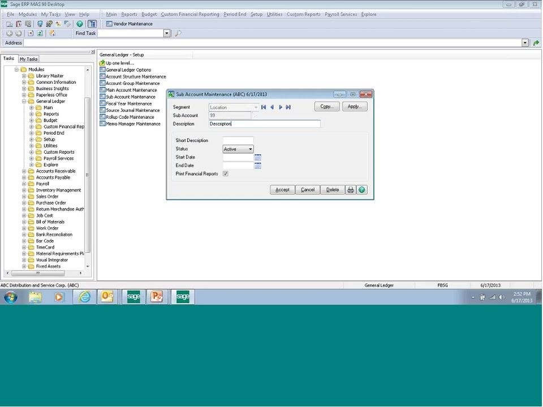The width and height of the screenshot is (543, 407).
Task: Open Internet Explorer from the taskbar
Action: point(84,297)
